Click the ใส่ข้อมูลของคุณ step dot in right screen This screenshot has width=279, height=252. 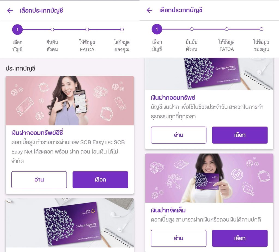[x=261, y=29]
